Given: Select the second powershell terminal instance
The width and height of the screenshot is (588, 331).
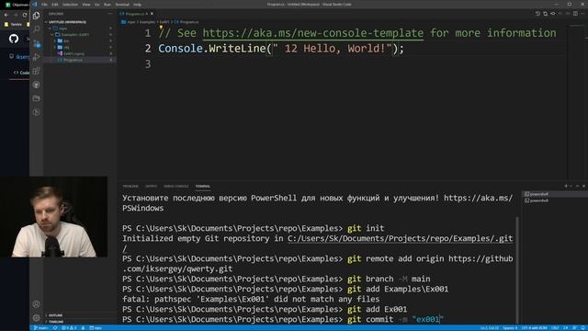Looking at the screenshot, I should pos(554,200).
